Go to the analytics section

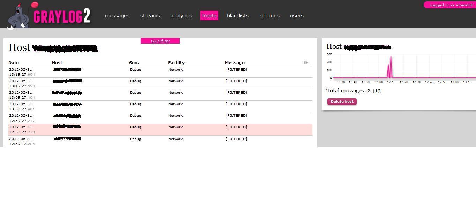click(x=181, y=16)
